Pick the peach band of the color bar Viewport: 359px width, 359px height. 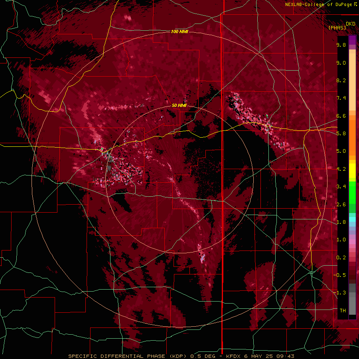coord(352,82)
